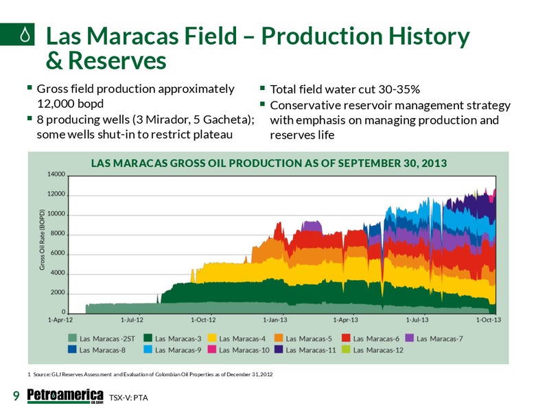This screenshot has width=549, height=412.
Task: Click the 'Las Maracas-3' legend label
Action: (x=178, y=339)
